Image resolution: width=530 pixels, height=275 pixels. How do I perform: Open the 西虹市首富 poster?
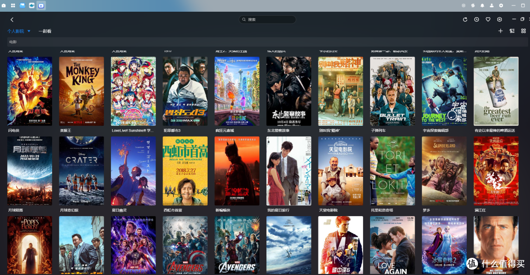(185, 171)
